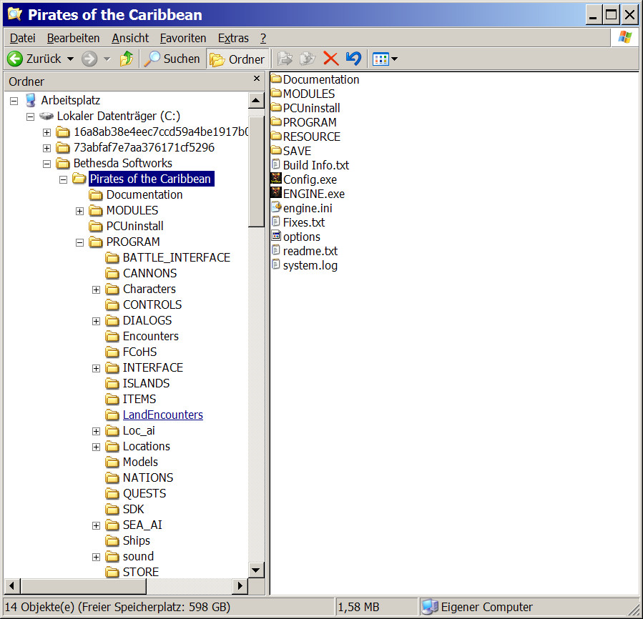Select the Build Info.txt file icon
Image resolution: width=643 pixels, height=619 pixels.
[276, 165]
